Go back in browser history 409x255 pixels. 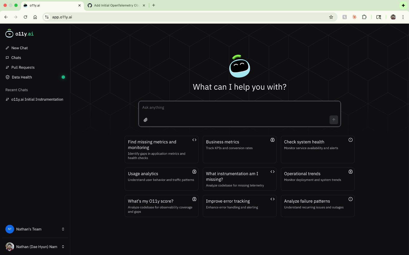(x=6, y=17)
